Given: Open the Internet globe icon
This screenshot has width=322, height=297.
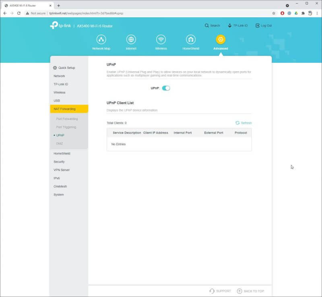Looking at the screenshot, I should pos(131,39).
